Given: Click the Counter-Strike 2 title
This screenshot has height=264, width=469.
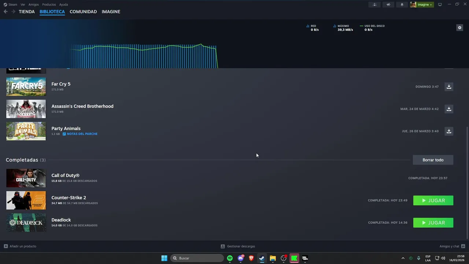Looking at the screenshot, I should point(69,198).
